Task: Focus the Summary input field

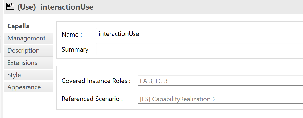Action: (199, 49)
